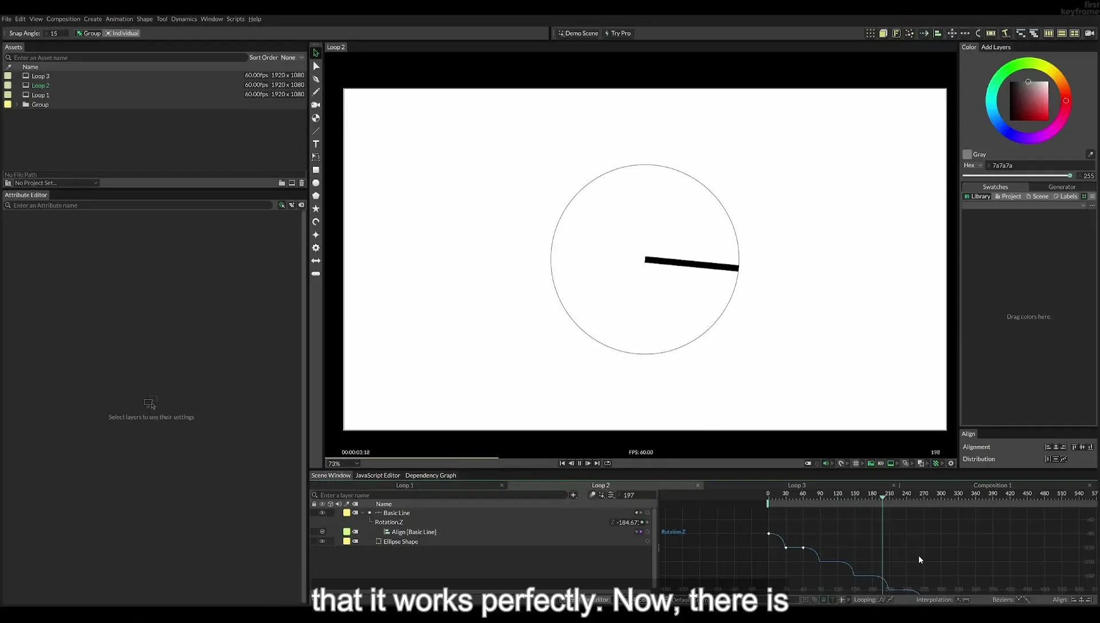
Task: Select the Cog shape tool
Action: click(316, 248)
